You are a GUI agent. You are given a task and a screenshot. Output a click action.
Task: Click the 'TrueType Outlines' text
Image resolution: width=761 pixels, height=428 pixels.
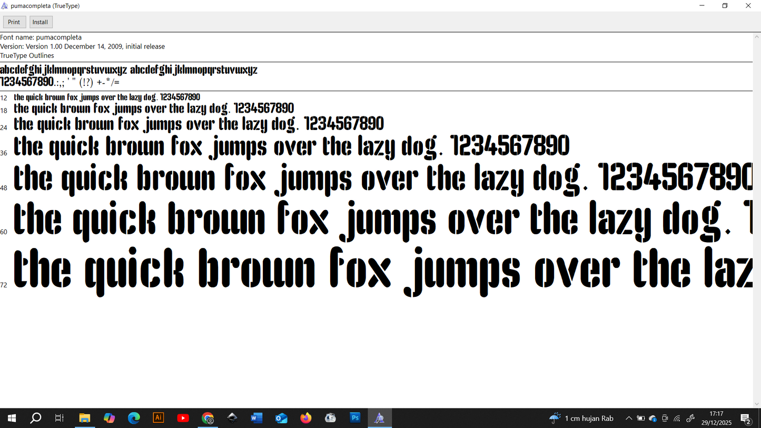click(27, 55)
